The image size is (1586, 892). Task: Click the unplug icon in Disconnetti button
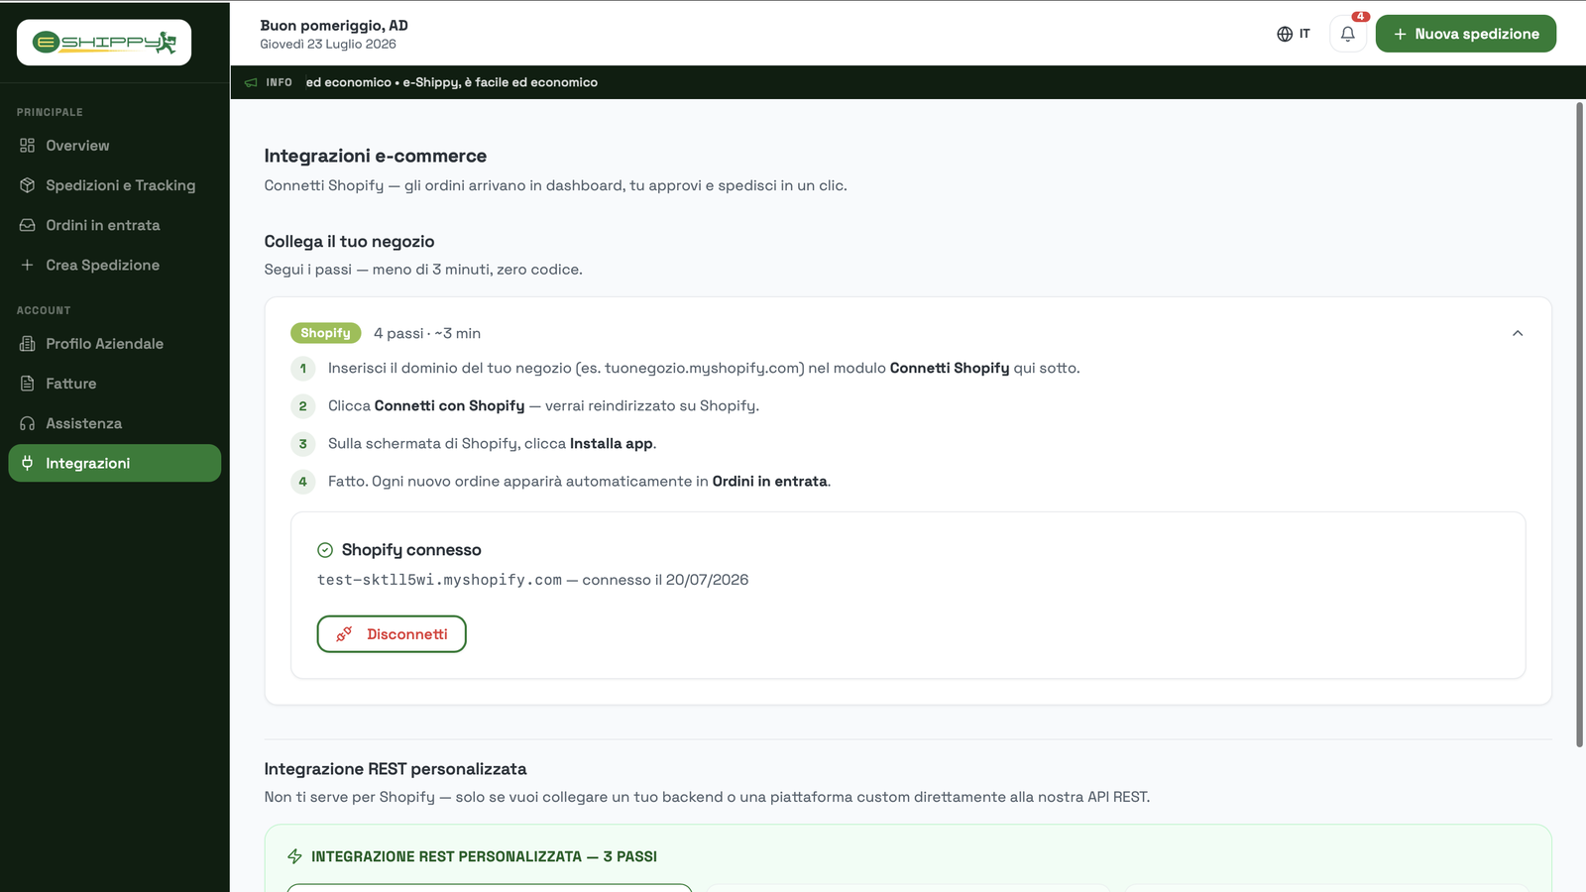344,634
